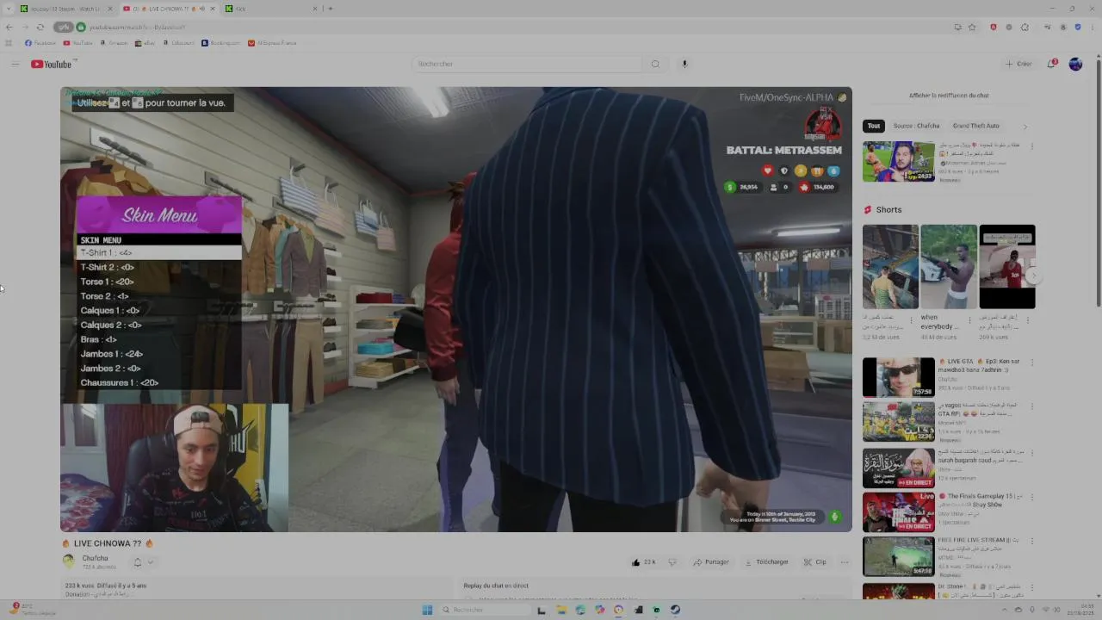
Task: Open a new browser tab
Action: coord(331,9)
